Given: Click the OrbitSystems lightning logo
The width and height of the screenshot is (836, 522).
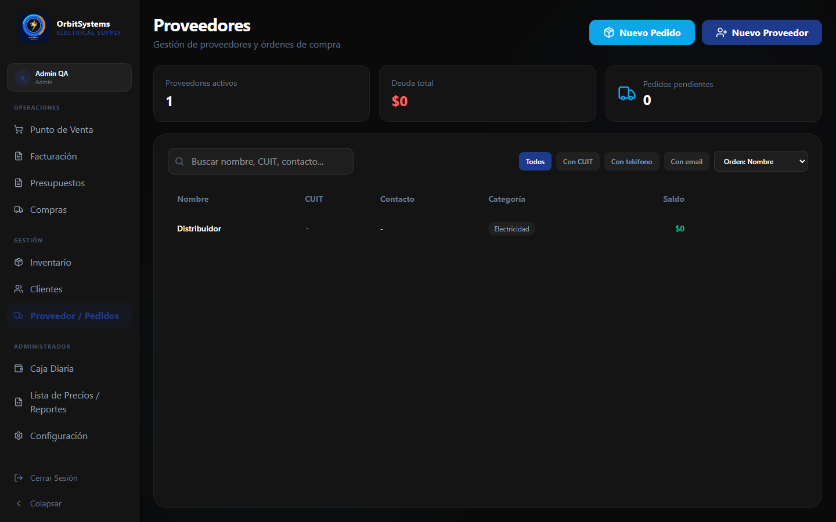Looking at the screenshot, I should point(33,27).
